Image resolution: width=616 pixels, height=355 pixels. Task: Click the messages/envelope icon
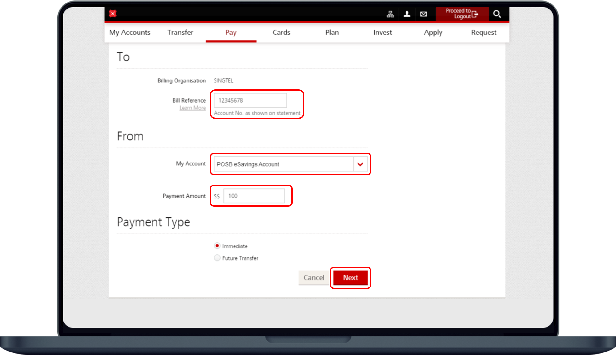point(423,13)
